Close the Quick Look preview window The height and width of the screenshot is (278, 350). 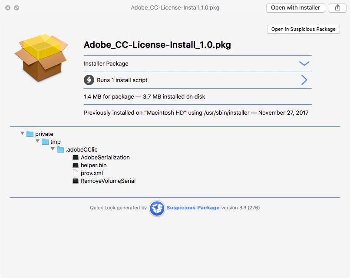coord(8,8)
